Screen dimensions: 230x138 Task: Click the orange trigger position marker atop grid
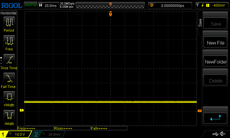tap(110, 14)
